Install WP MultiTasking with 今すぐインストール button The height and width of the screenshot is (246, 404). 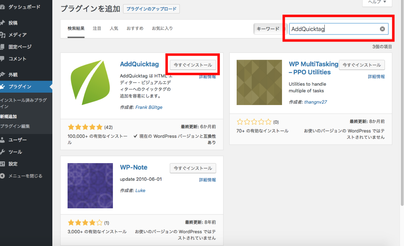pyautogui.click(x=362, y=65)
